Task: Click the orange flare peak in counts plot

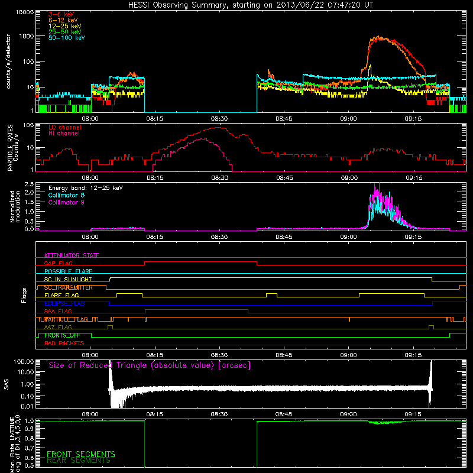Action: coord(378,37)
